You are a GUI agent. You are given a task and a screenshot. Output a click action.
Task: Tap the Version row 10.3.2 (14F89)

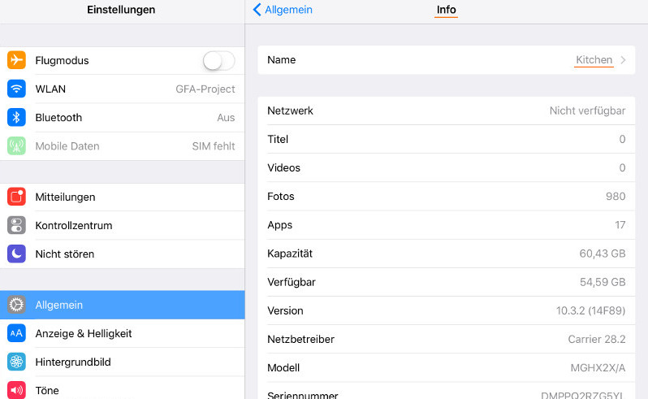(x=446, y=310)
